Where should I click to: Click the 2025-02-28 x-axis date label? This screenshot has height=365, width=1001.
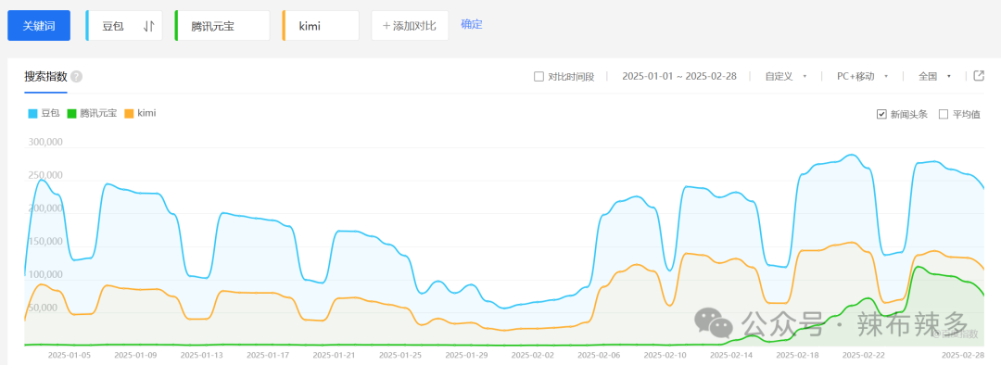[963, 354]
